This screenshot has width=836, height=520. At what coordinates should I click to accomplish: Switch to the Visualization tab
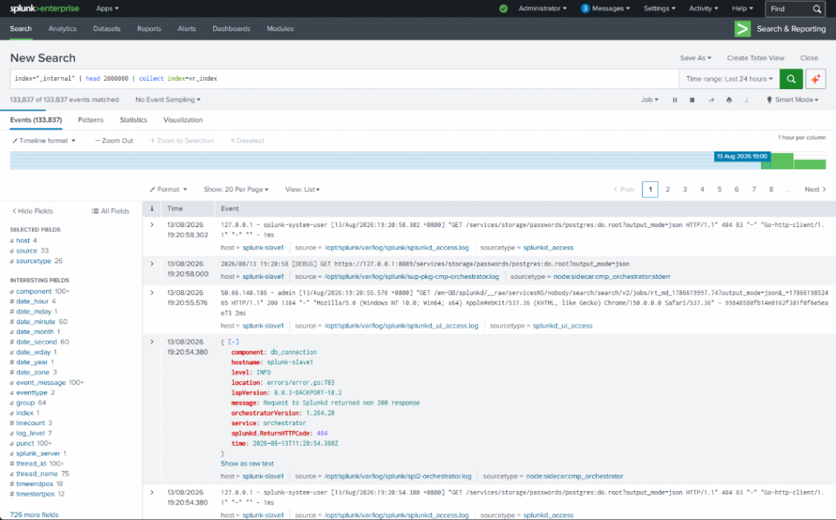click(x=183, y=120)
